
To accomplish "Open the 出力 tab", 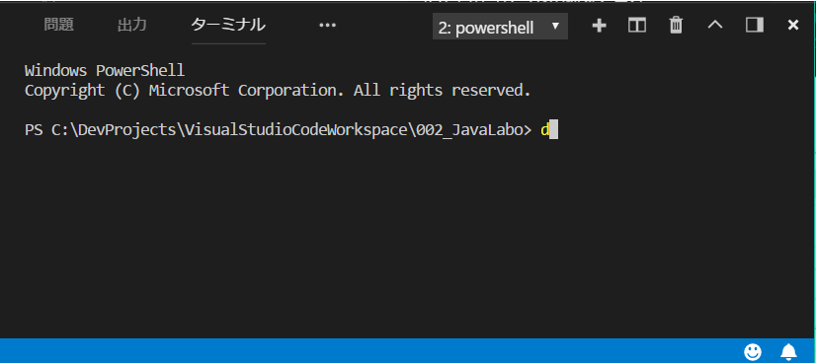I will tap(132, 25).
